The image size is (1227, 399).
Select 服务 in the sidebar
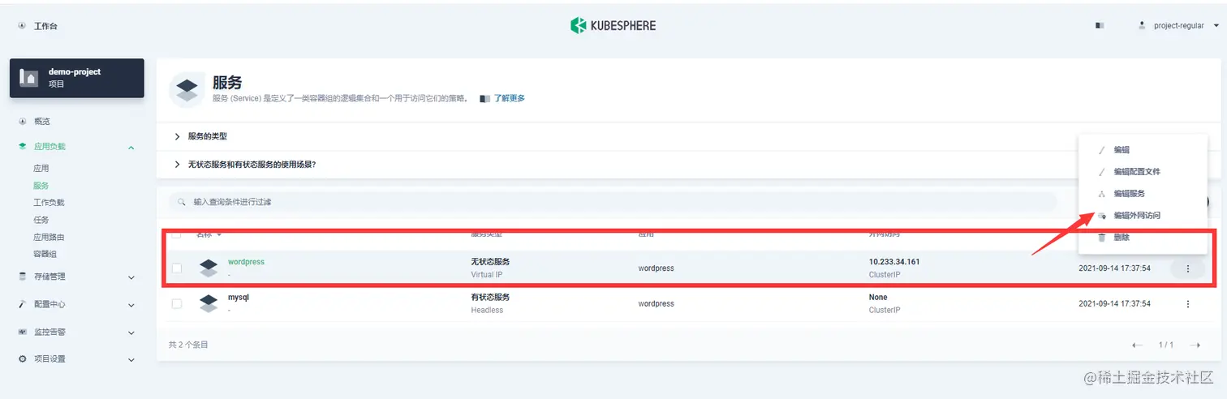pos(41,186)
